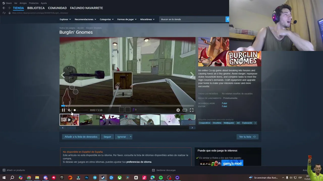Select the Multijugador tag
The width and height of the screenshot is (323, 181).
point(229,123)
